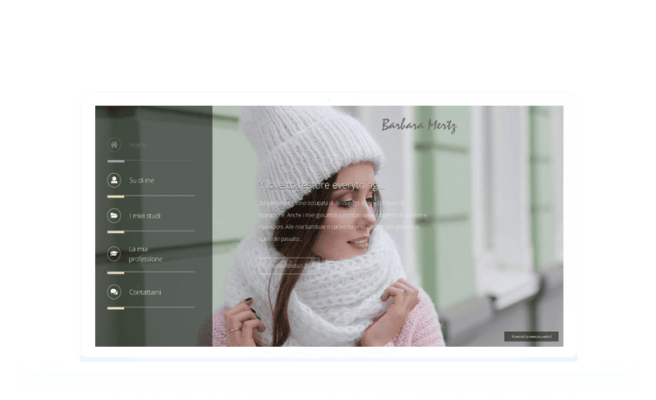Click the Su di me person icon

(114, 180)
